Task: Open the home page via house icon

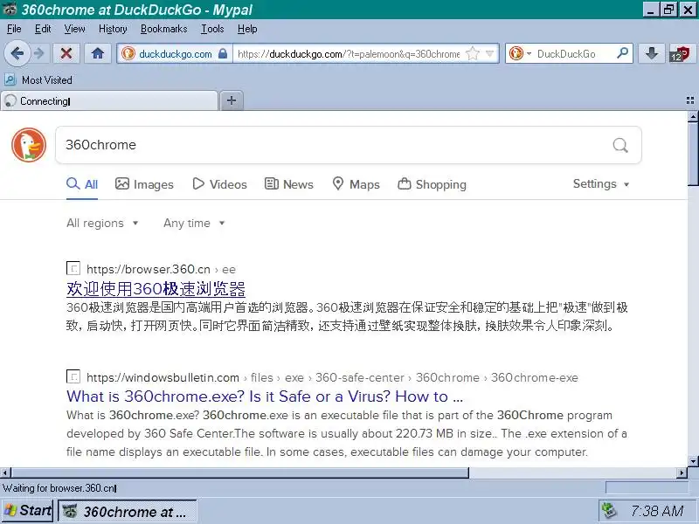Action: point(98,53)
